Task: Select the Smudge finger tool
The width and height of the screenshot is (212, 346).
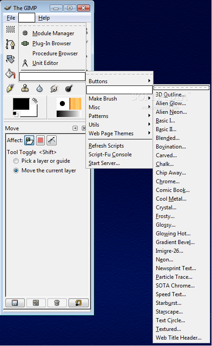Action: pos(54,89)
